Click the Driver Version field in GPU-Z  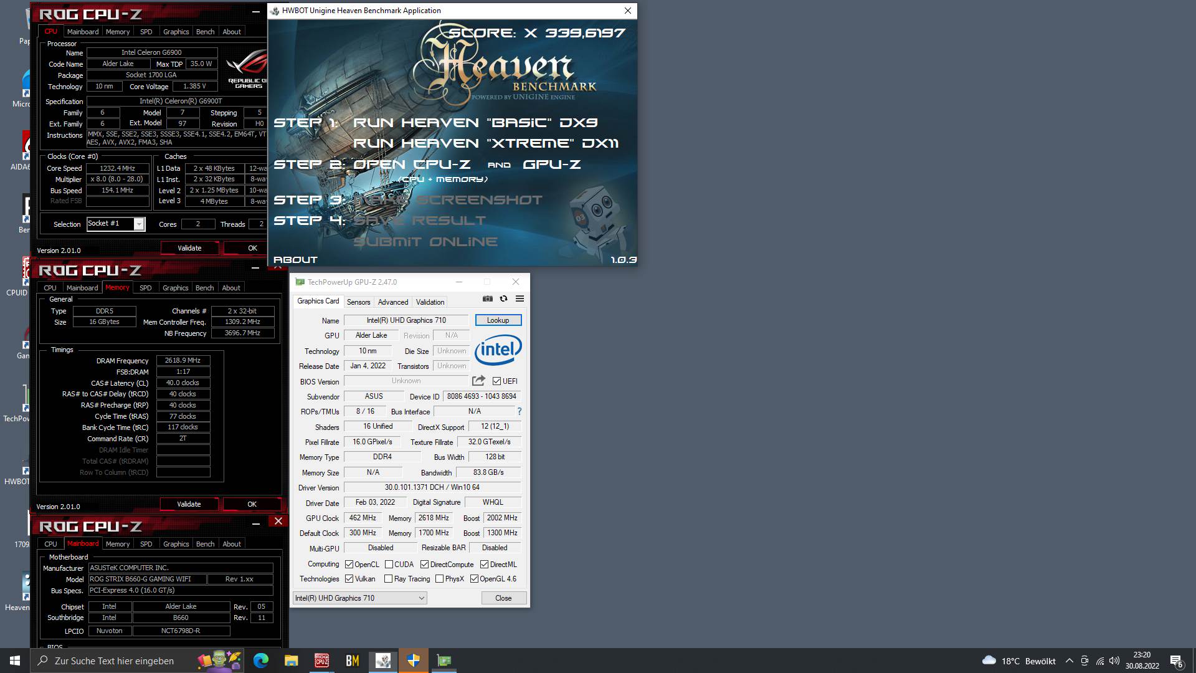tap(432, 487)
